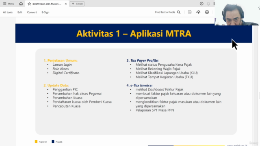Go to the Home icon
This screenshot has width=260, height=146.
21,4
